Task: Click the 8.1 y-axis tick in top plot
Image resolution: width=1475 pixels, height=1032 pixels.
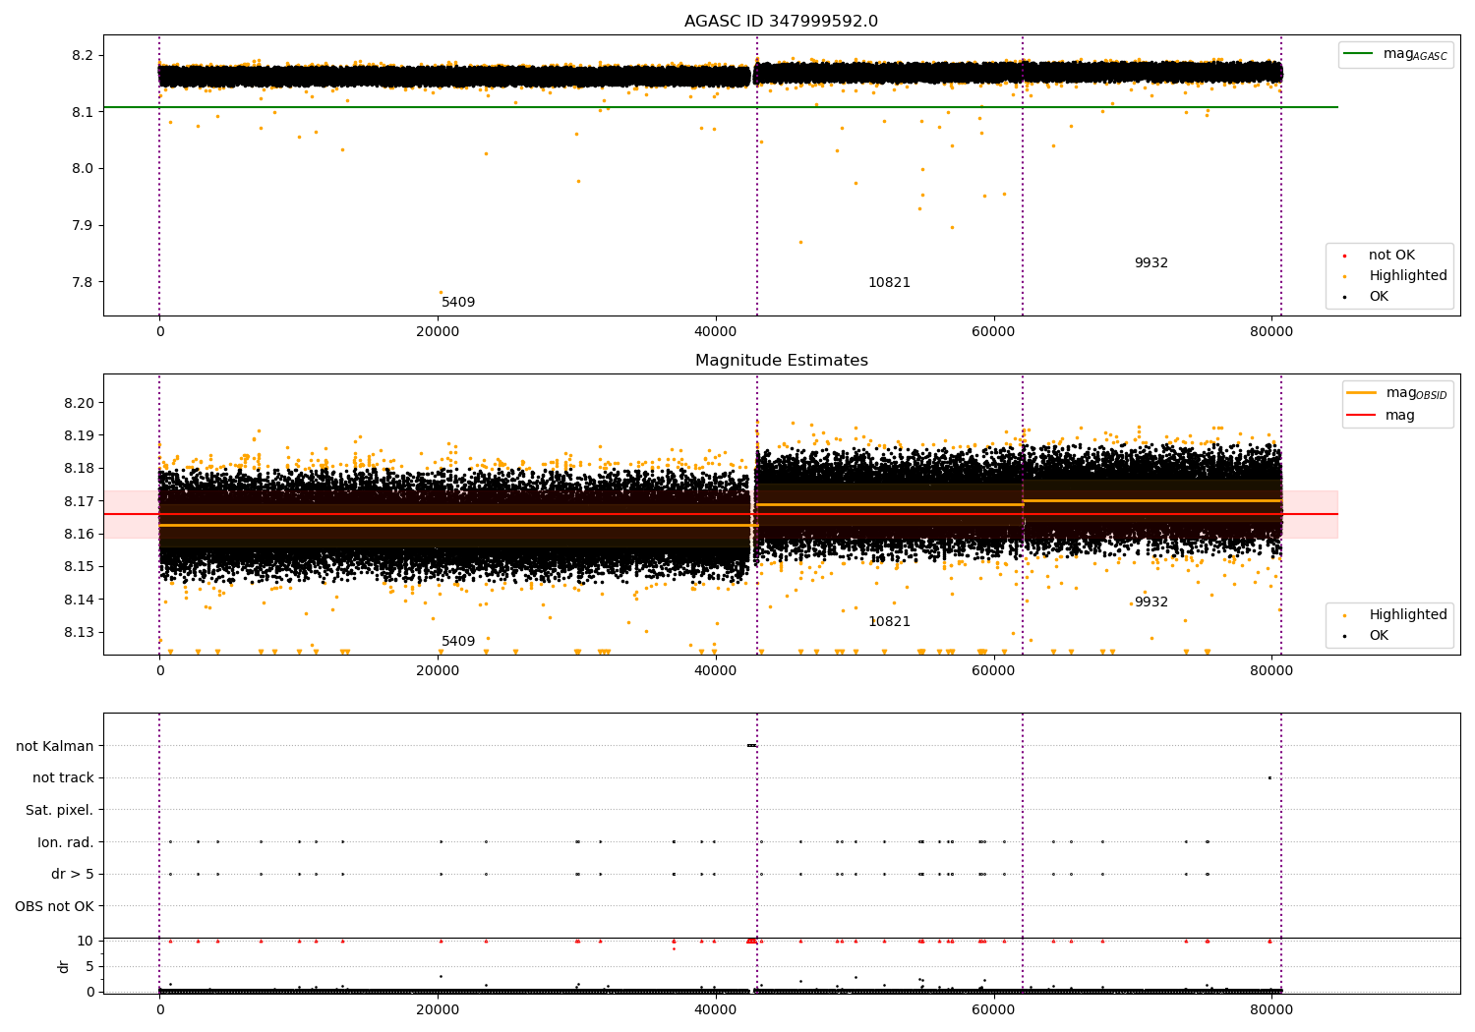Action: point(83,112)
